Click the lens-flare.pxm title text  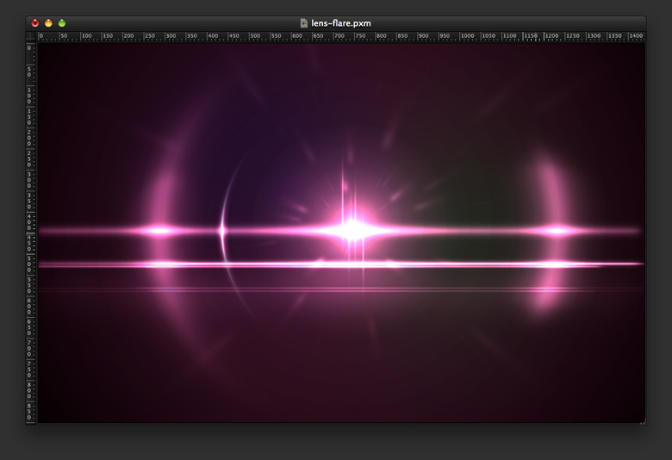click(x=340, y=23)
